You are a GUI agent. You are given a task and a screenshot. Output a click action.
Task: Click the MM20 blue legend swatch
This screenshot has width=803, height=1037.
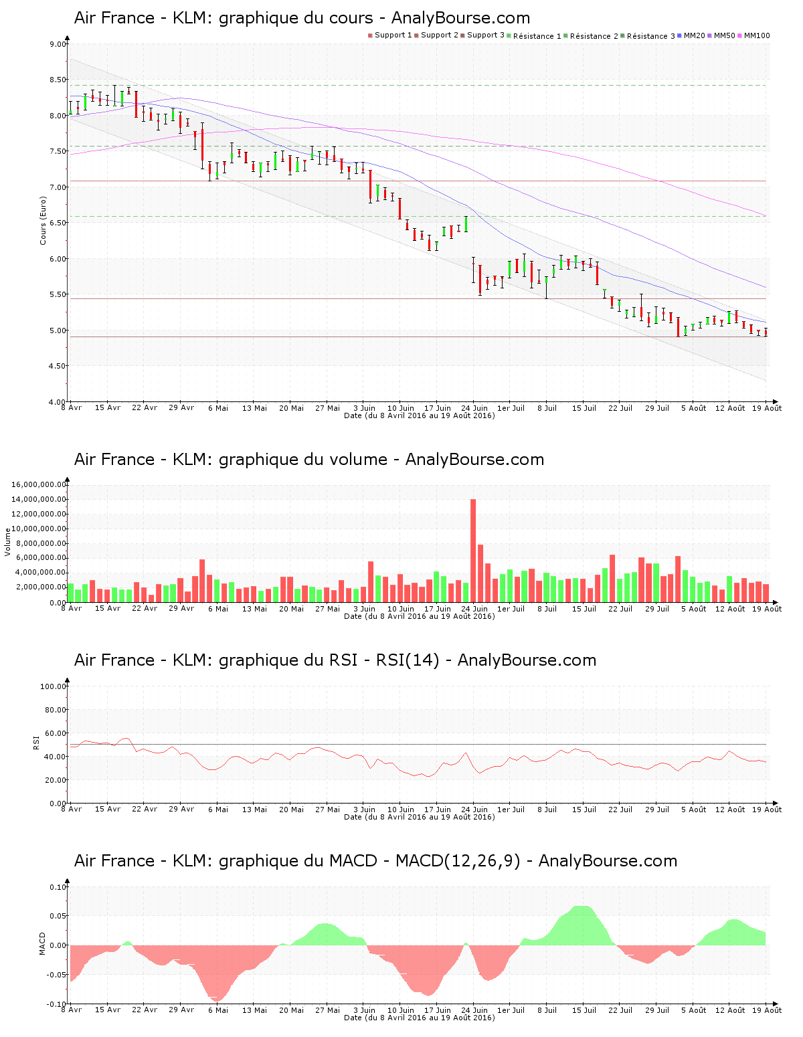coord(681,35)
